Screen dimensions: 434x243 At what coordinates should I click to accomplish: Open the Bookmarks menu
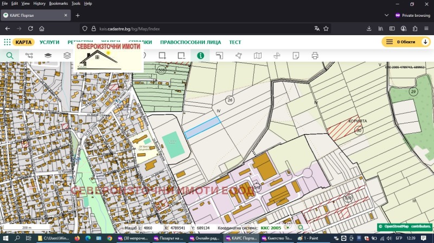pyautogui.click(x=59, y=4)
